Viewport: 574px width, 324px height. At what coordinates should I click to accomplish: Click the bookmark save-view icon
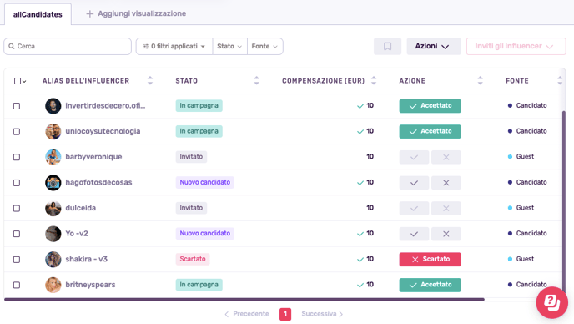pos(387,47)
